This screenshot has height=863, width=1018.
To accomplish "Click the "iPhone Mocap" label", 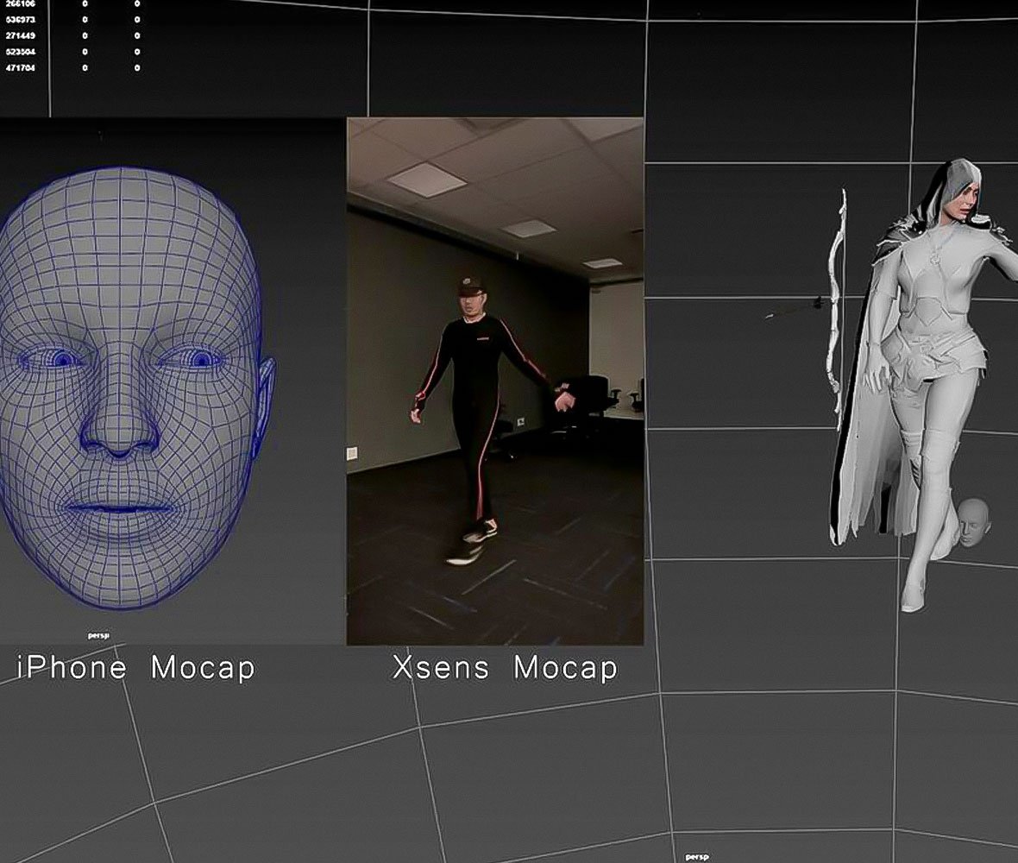I will [x=135, y=667].
